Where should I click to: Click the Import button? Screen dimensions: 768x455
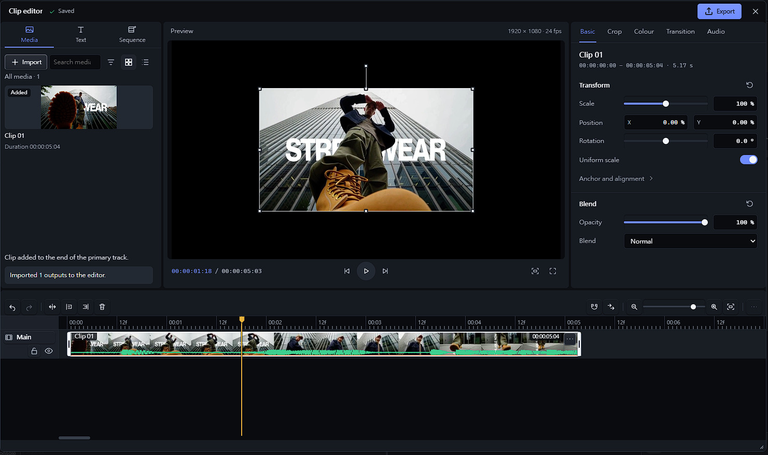point(26,62)
